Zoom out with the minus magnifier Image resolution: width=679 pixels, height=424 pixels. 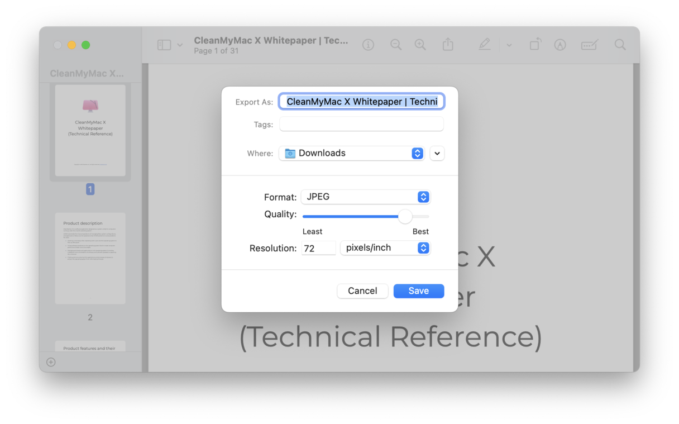click(396, 45)
